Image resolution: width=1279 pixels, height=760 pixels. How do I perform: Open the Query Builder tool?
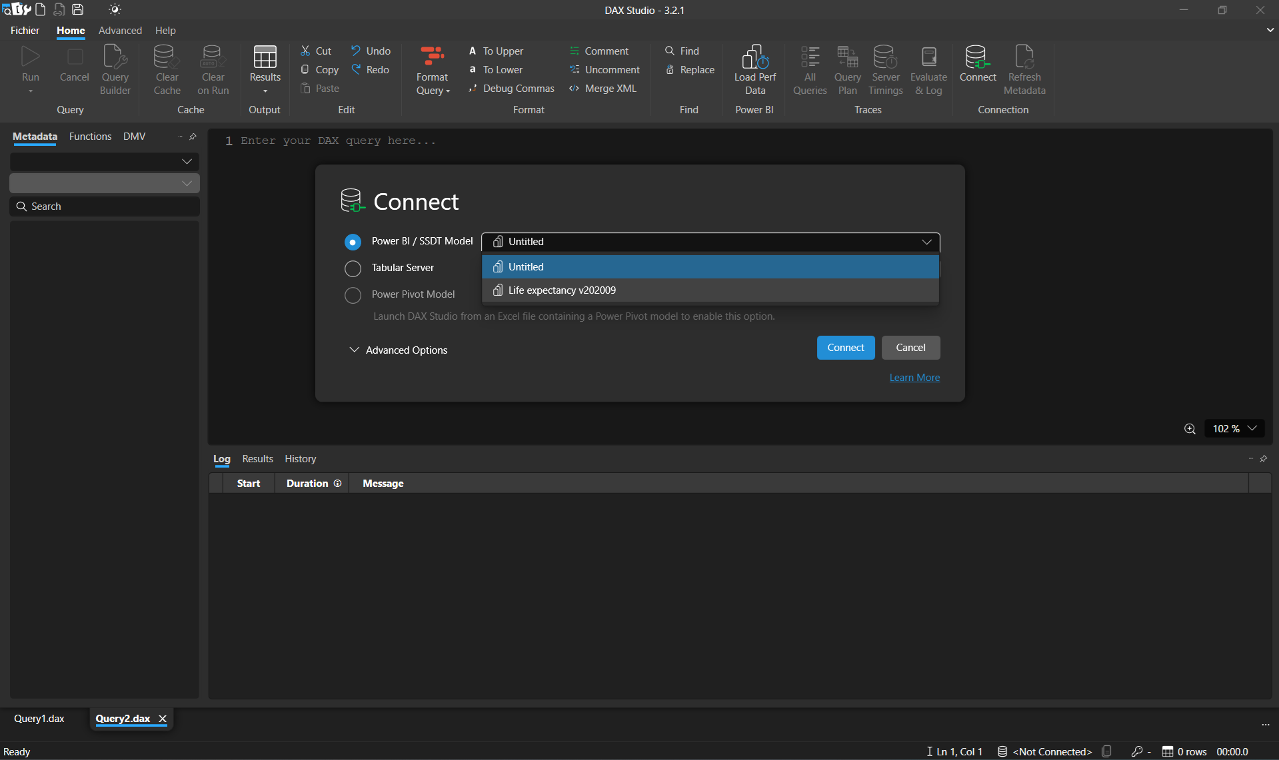tap(115, 70)
